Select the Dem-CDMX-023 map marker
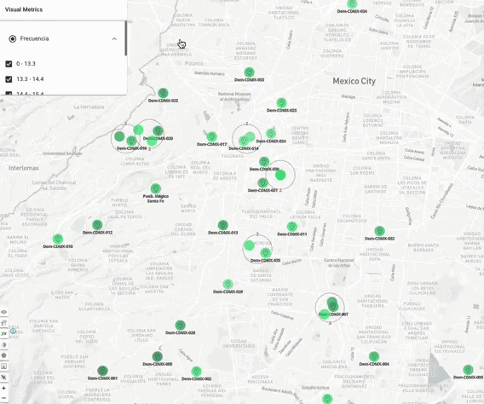 click(x=281, y=103)
